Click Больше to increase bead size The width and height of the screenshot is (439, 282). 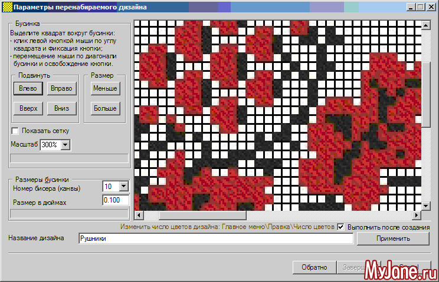point(105,108)
